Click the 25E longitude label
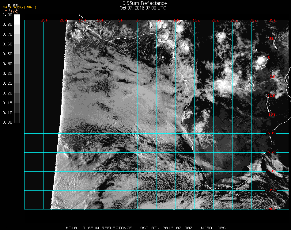 [234, 20]
